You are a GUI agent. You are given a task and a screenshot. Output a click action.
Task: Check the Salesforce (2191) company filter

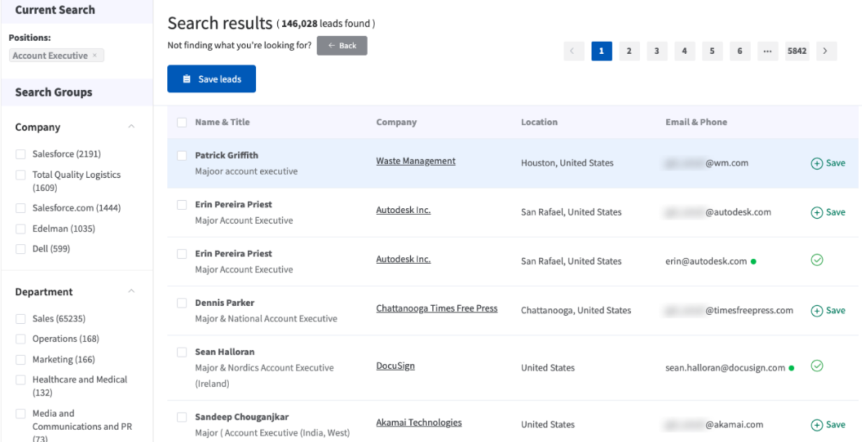click(21, 154)
